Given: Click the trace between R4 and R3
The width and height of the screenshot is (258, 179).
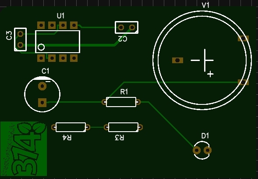Looking at the screenshot, I should point(97,127).
